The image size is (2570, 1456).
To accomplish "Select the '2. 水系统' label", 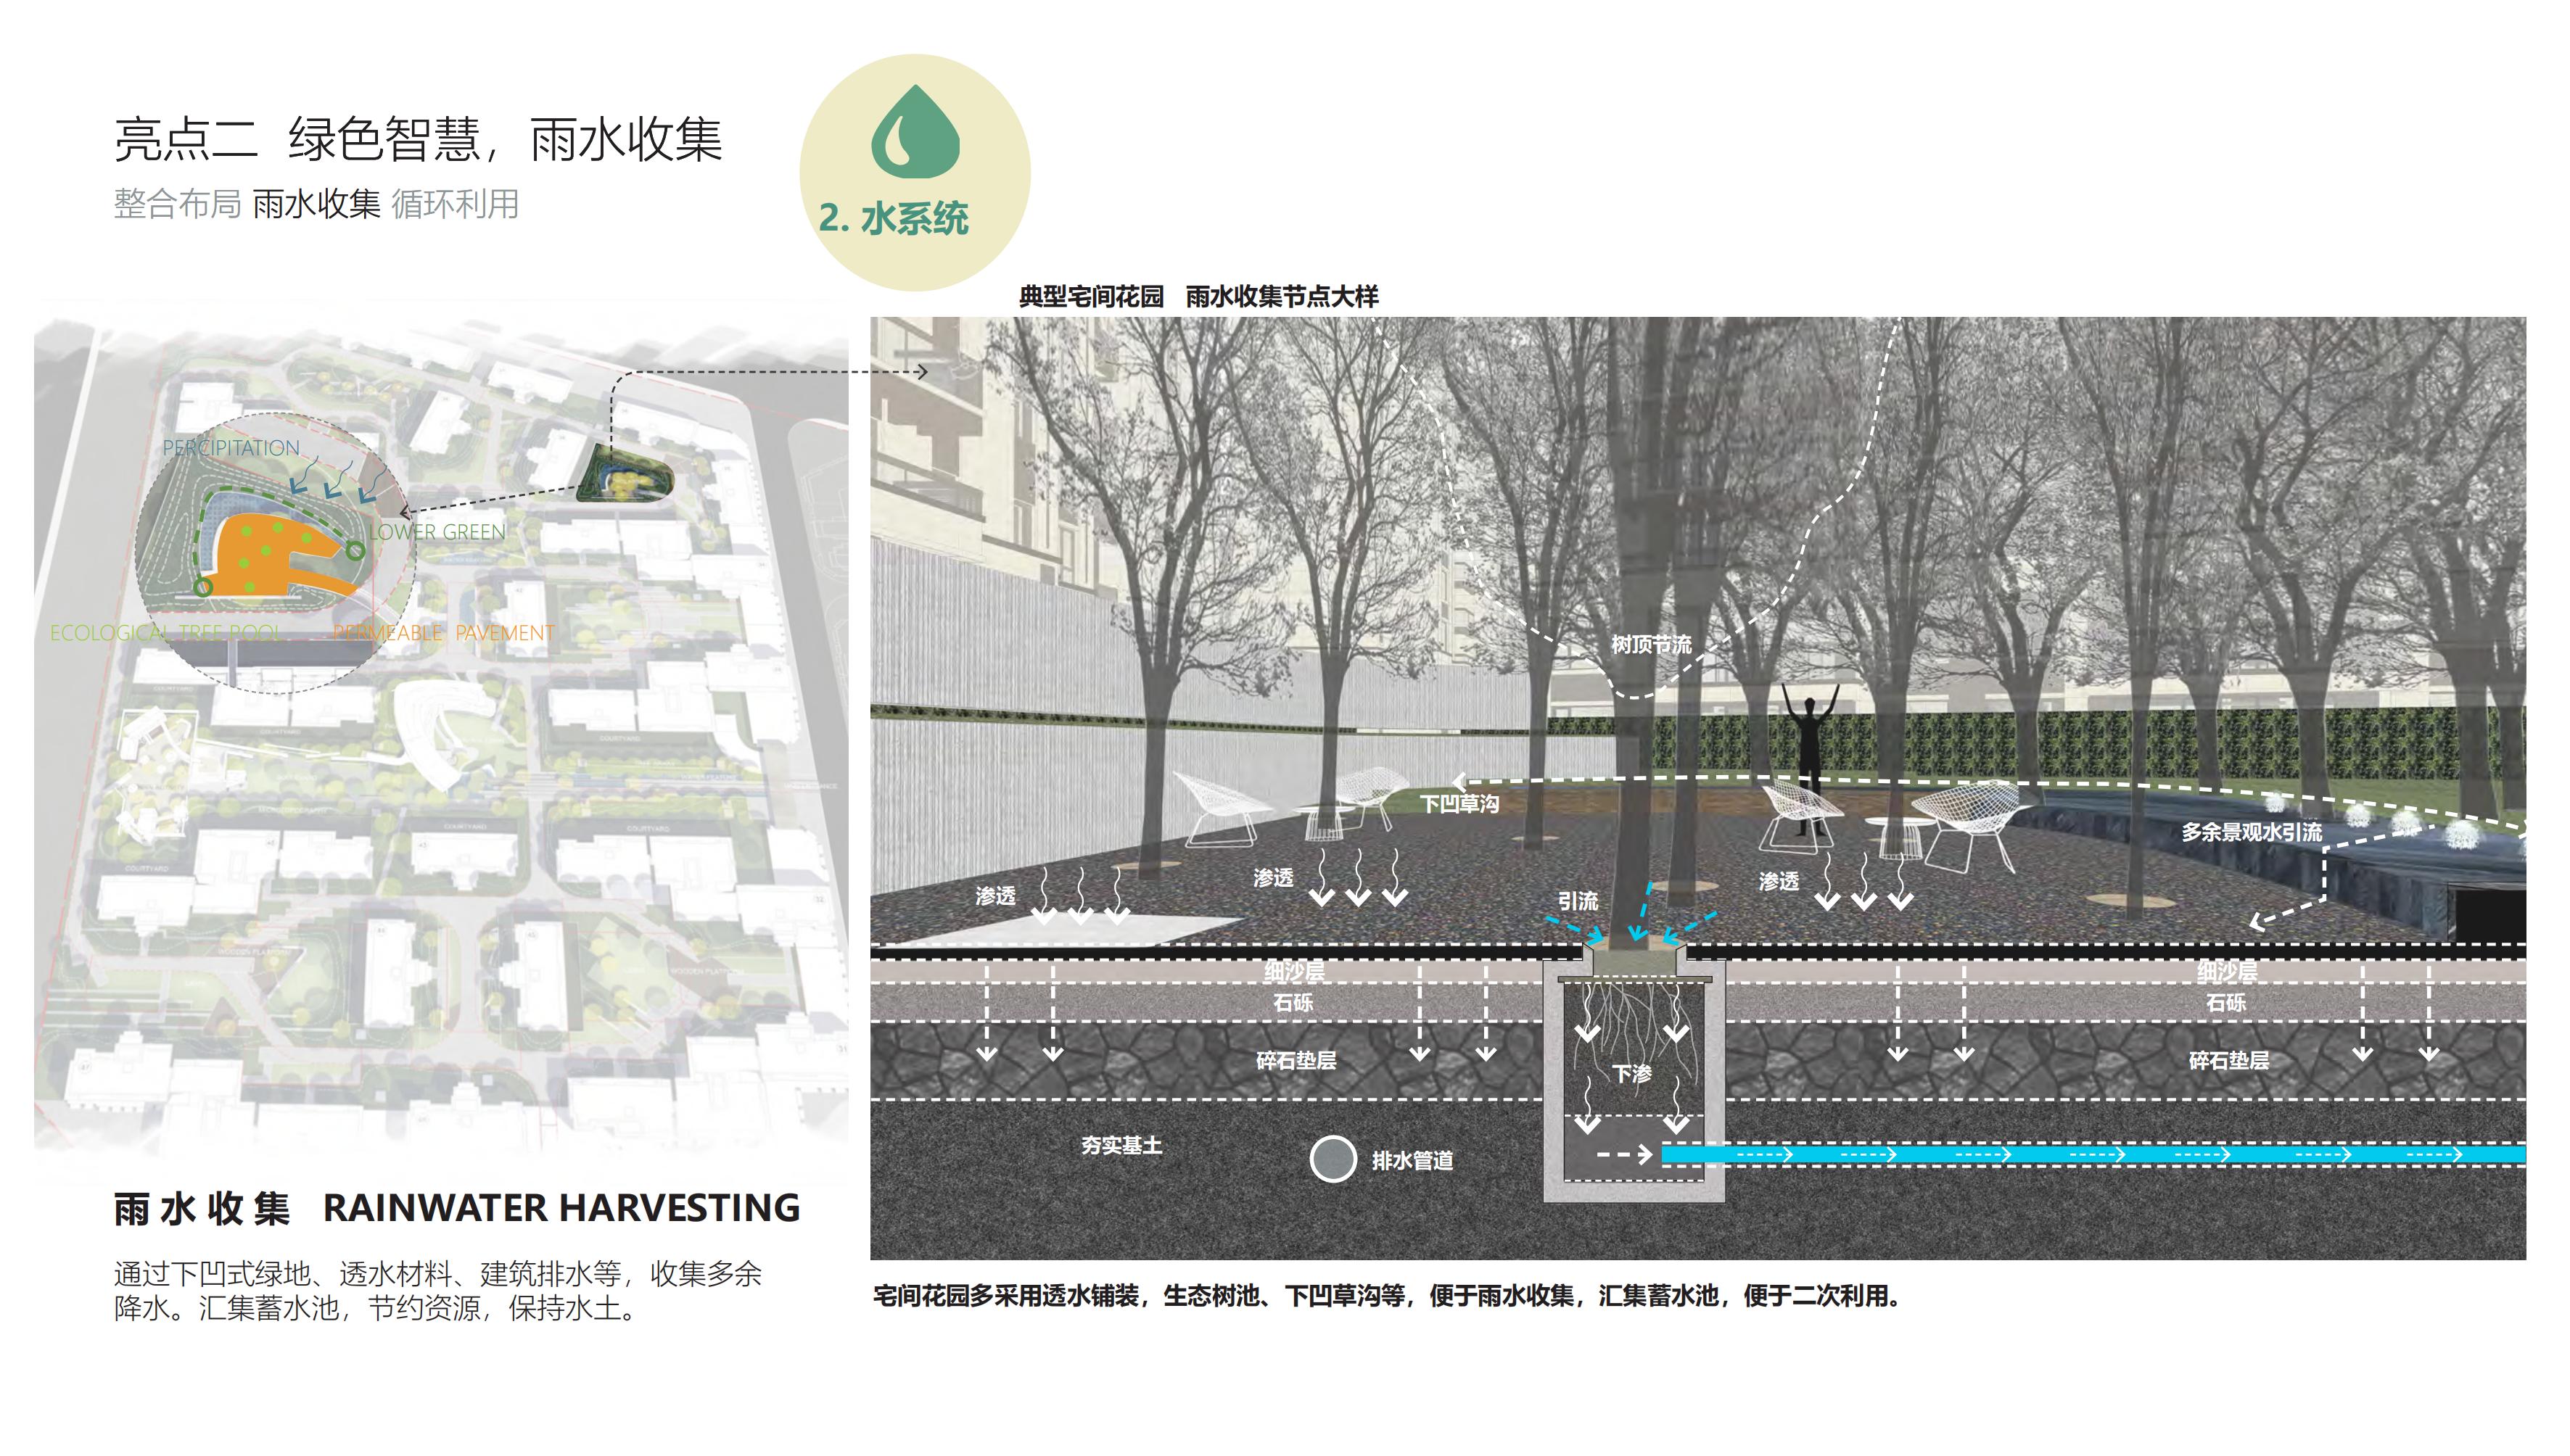I will (x=894, y=218).
